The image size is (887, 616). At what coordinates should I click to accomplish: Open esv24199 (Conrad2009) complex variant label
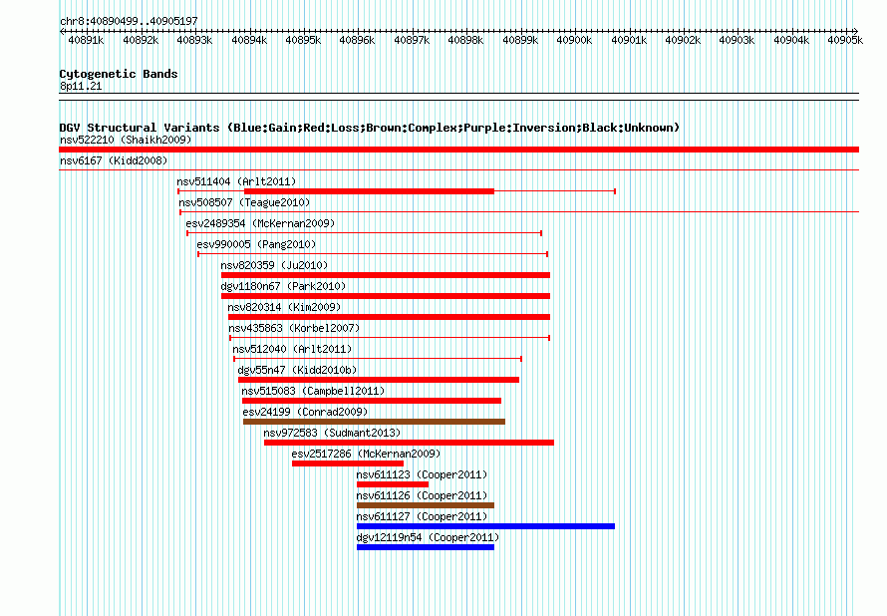(x=306, y=412)
